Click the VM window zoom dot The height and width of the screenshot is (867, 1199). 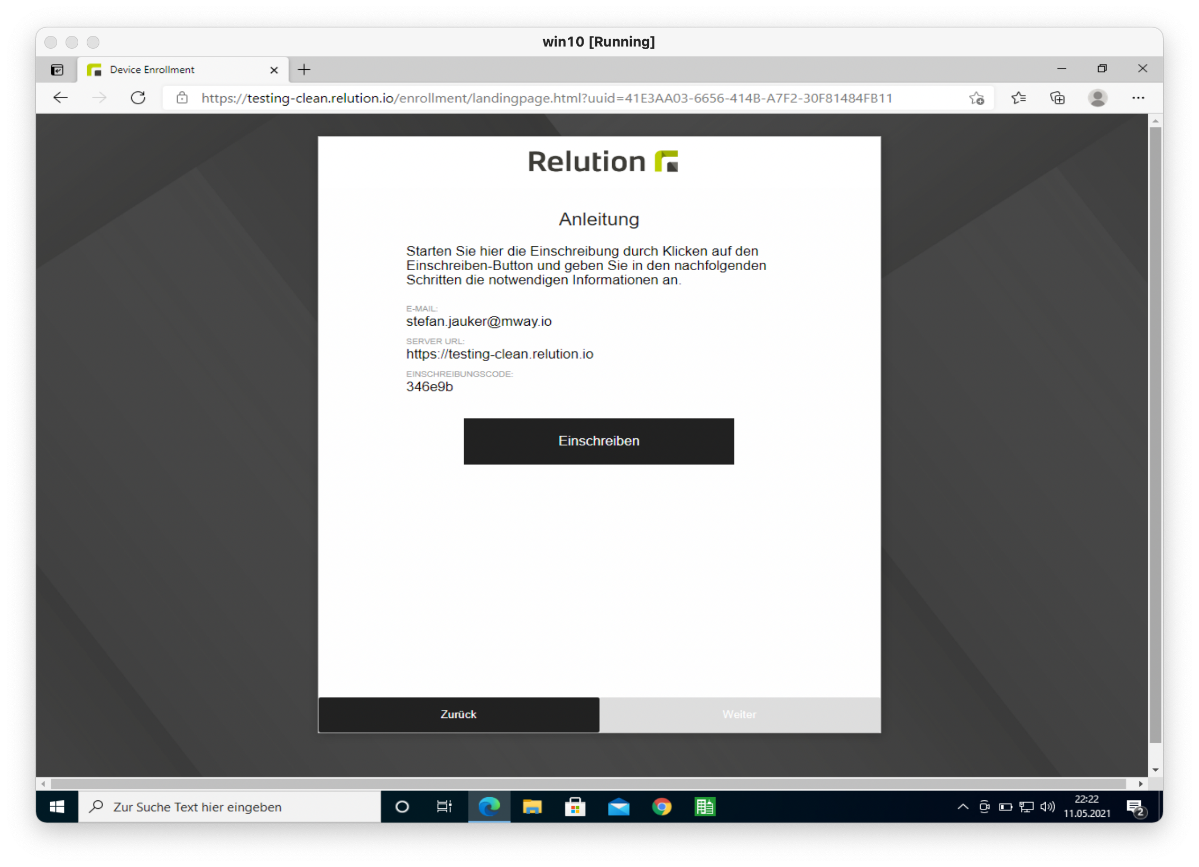point(93,42)
